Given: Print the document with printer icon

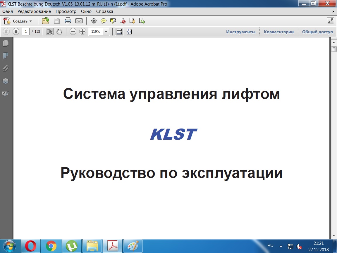Looking at the screenshot, I should [x=68, y=21].
